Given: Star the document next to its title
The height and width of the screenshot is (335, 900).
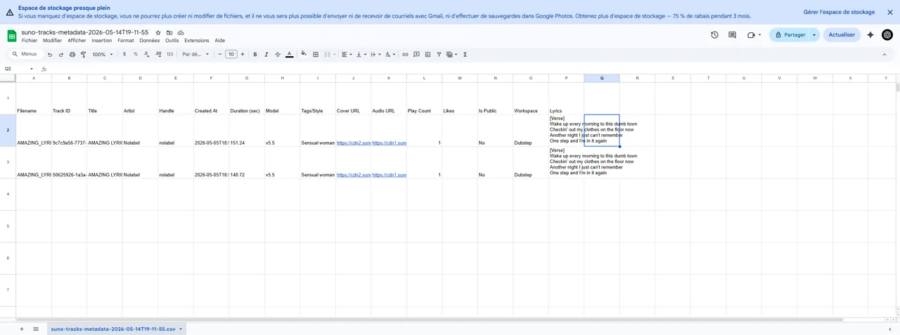Looking at the screenshot, I should click(158, 32).
